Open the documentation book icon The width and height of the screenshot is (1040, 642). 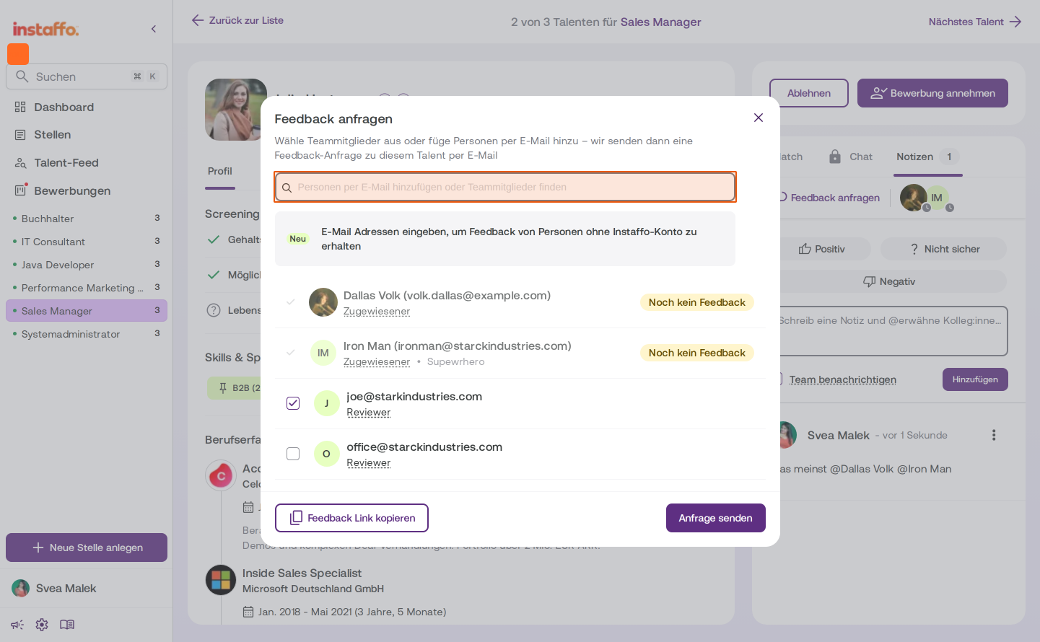tap(67, 625)
